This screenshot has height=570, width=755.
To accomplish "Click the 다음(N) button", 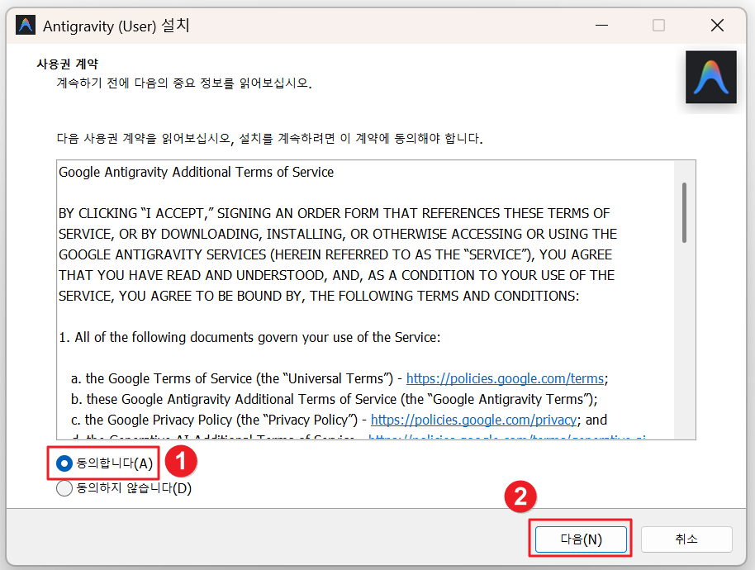I will click(581, 539).
